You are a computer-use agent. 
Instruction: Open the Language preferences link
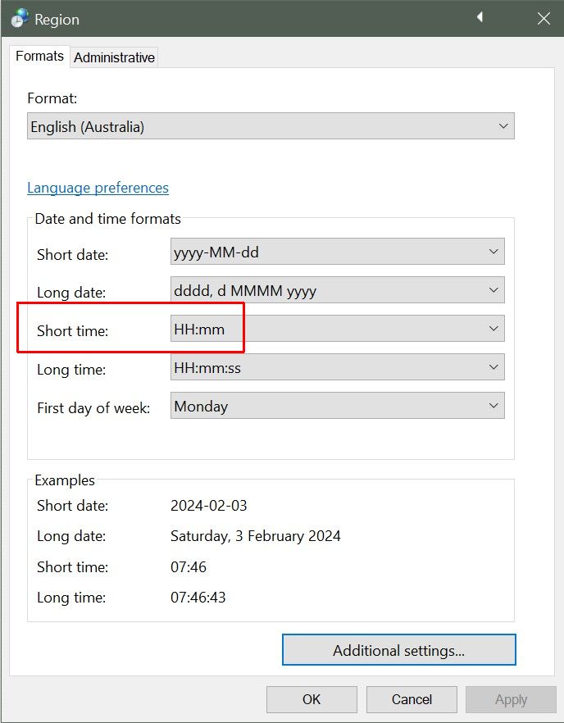pyautogui.click(x=98, y=188)
